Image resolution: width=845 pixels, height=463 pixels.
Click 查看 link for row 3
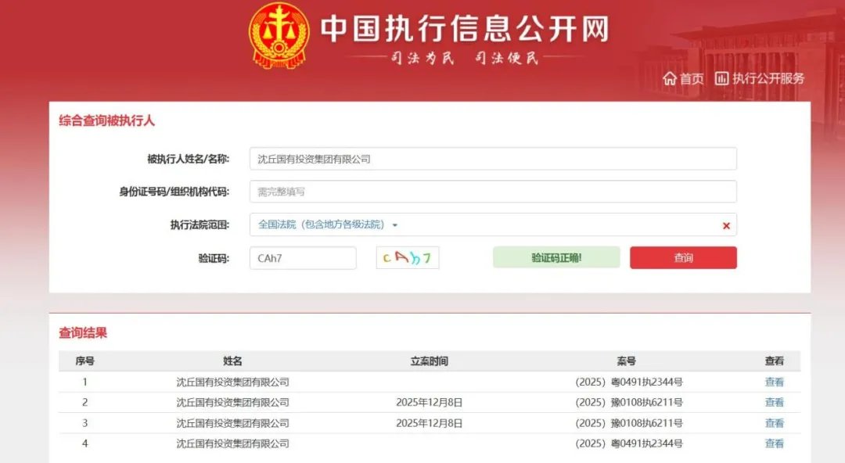pos(775,423)
